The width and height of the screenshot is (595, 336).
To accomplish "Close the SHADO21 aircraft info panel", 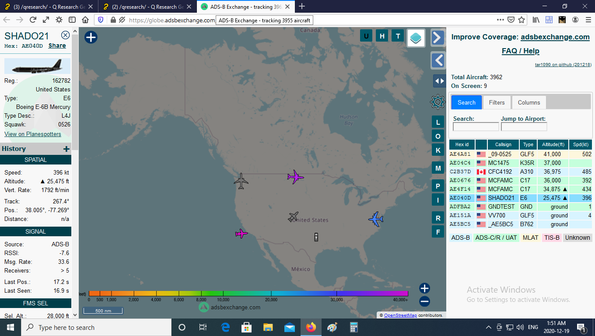I will click(x=66, y=35).
